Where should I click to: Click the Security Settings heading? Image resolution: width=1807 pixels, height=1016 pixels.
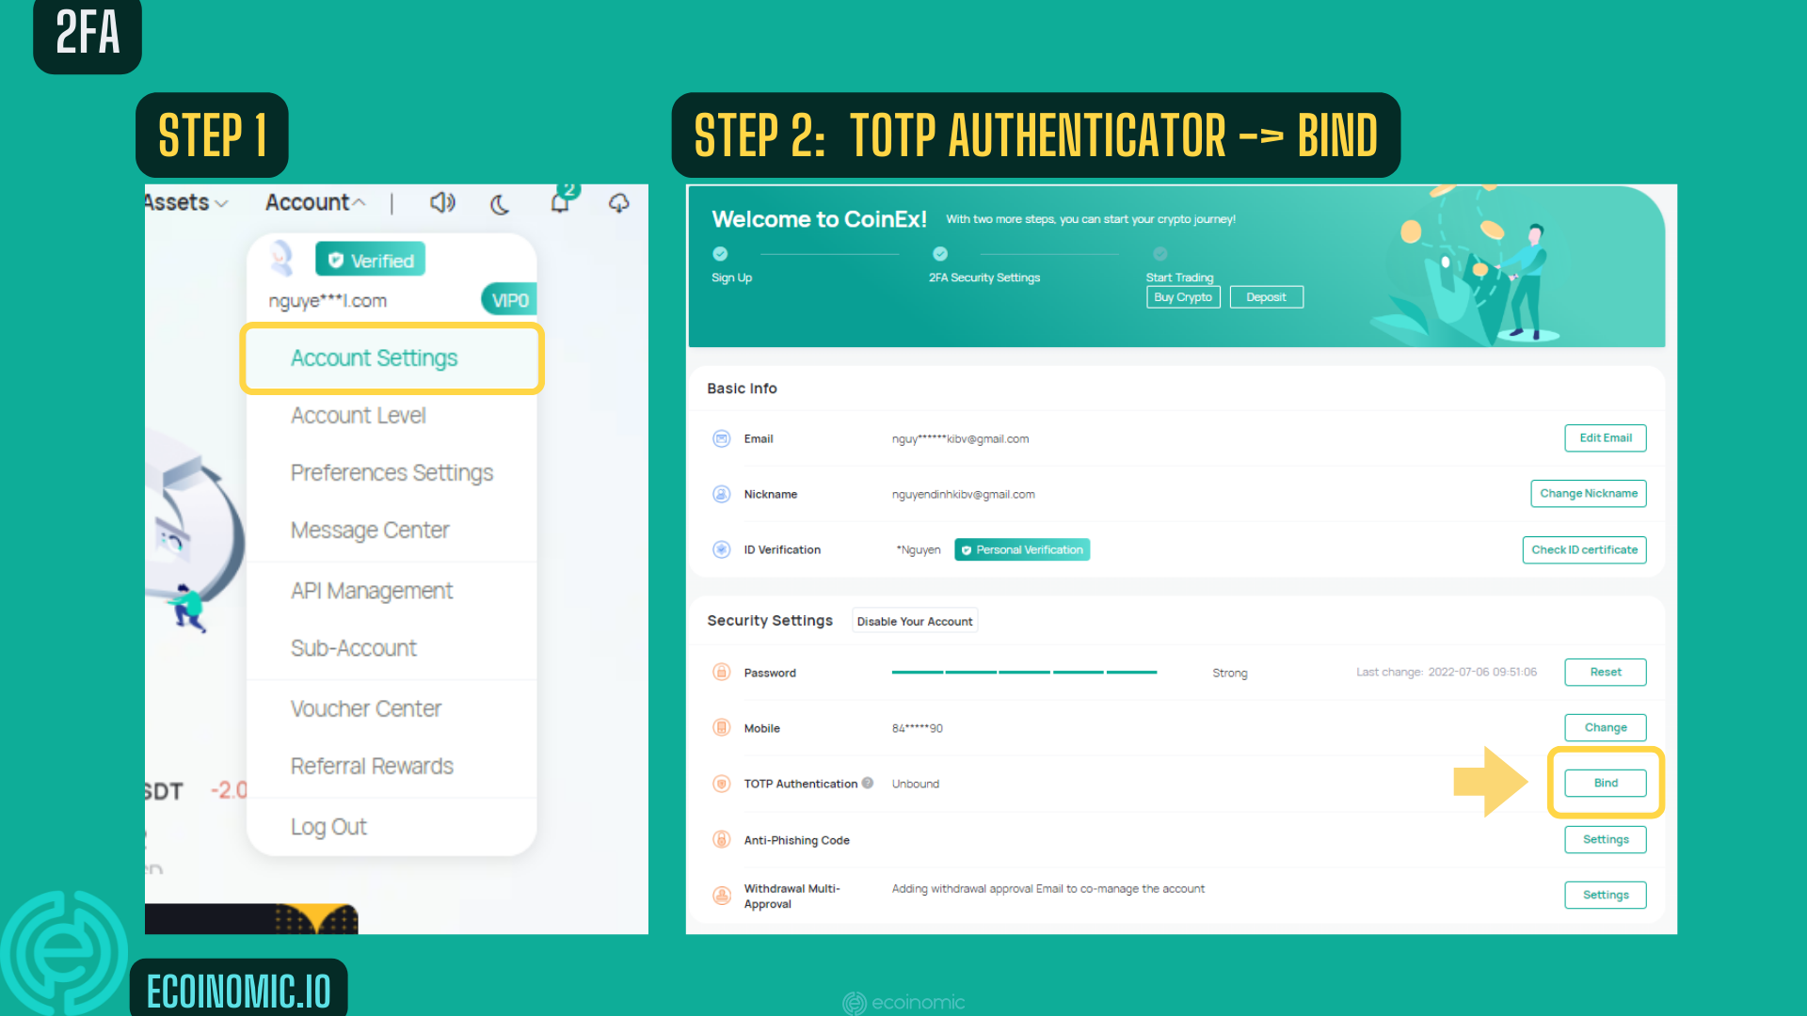[770, 621]
